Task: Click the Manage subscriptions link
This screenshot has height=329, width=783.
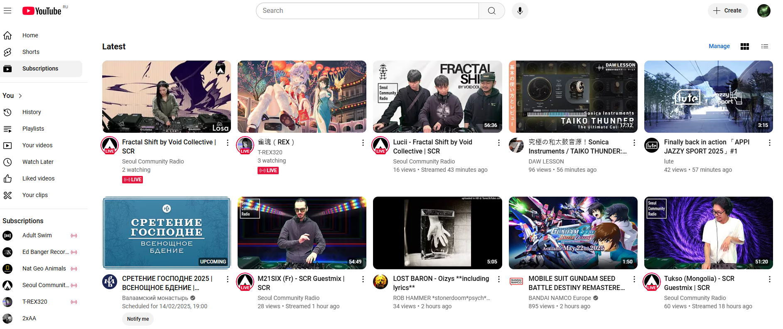Action: pos(719,46)
